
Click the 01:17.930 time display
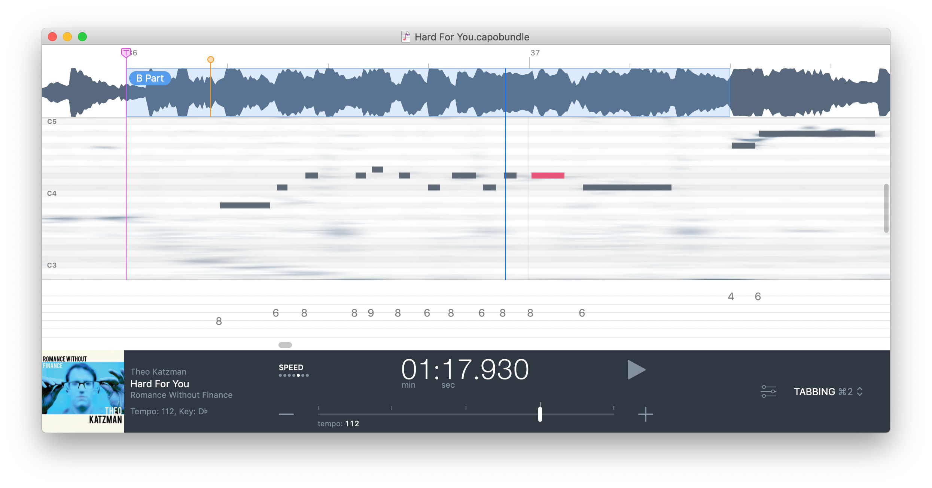(465, 370)
